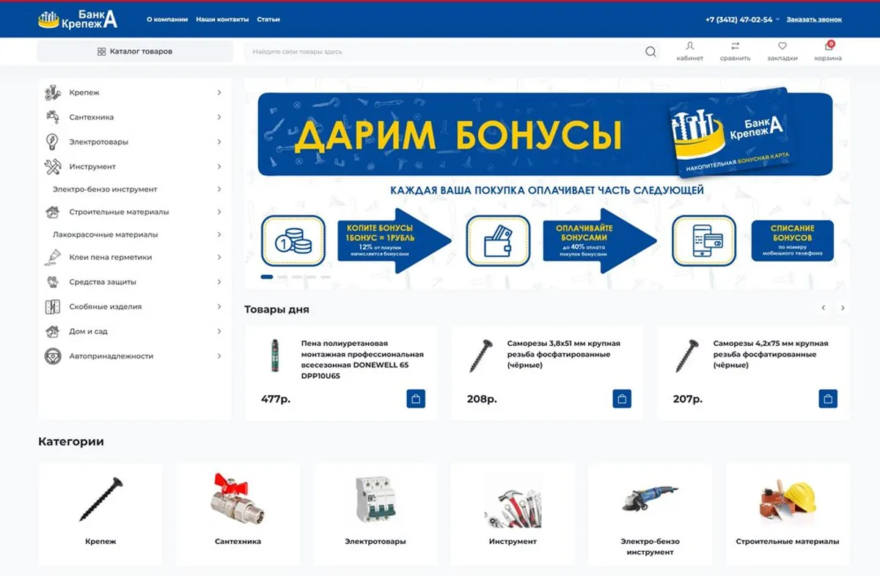Open the Строительные материалы category card
The width and height of the screenshot is (880, 576).
(788, 514)
